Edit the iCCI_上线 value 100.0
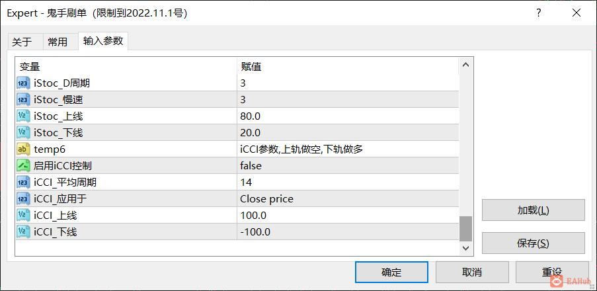Viewport: 597px width, 291px height. coord(348,216)
